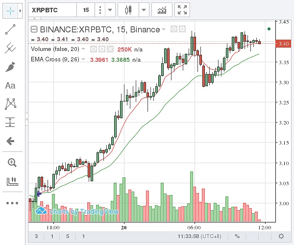The width and height of the screenshot is (294, 245).
Task: Select the XABCD pattern tool
Action: [x=10, y=104]
